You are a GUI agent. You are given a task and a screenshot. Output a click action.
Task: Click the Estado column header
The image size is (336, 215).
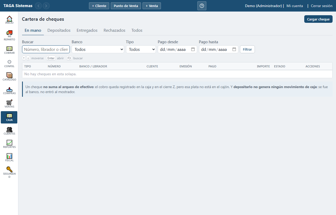pyautogui.click(x=280, y=66)
